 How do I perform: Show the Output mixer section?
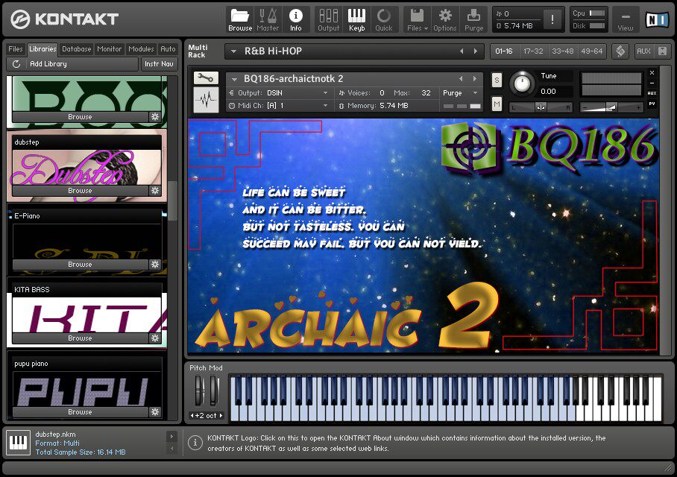point(329,20)
